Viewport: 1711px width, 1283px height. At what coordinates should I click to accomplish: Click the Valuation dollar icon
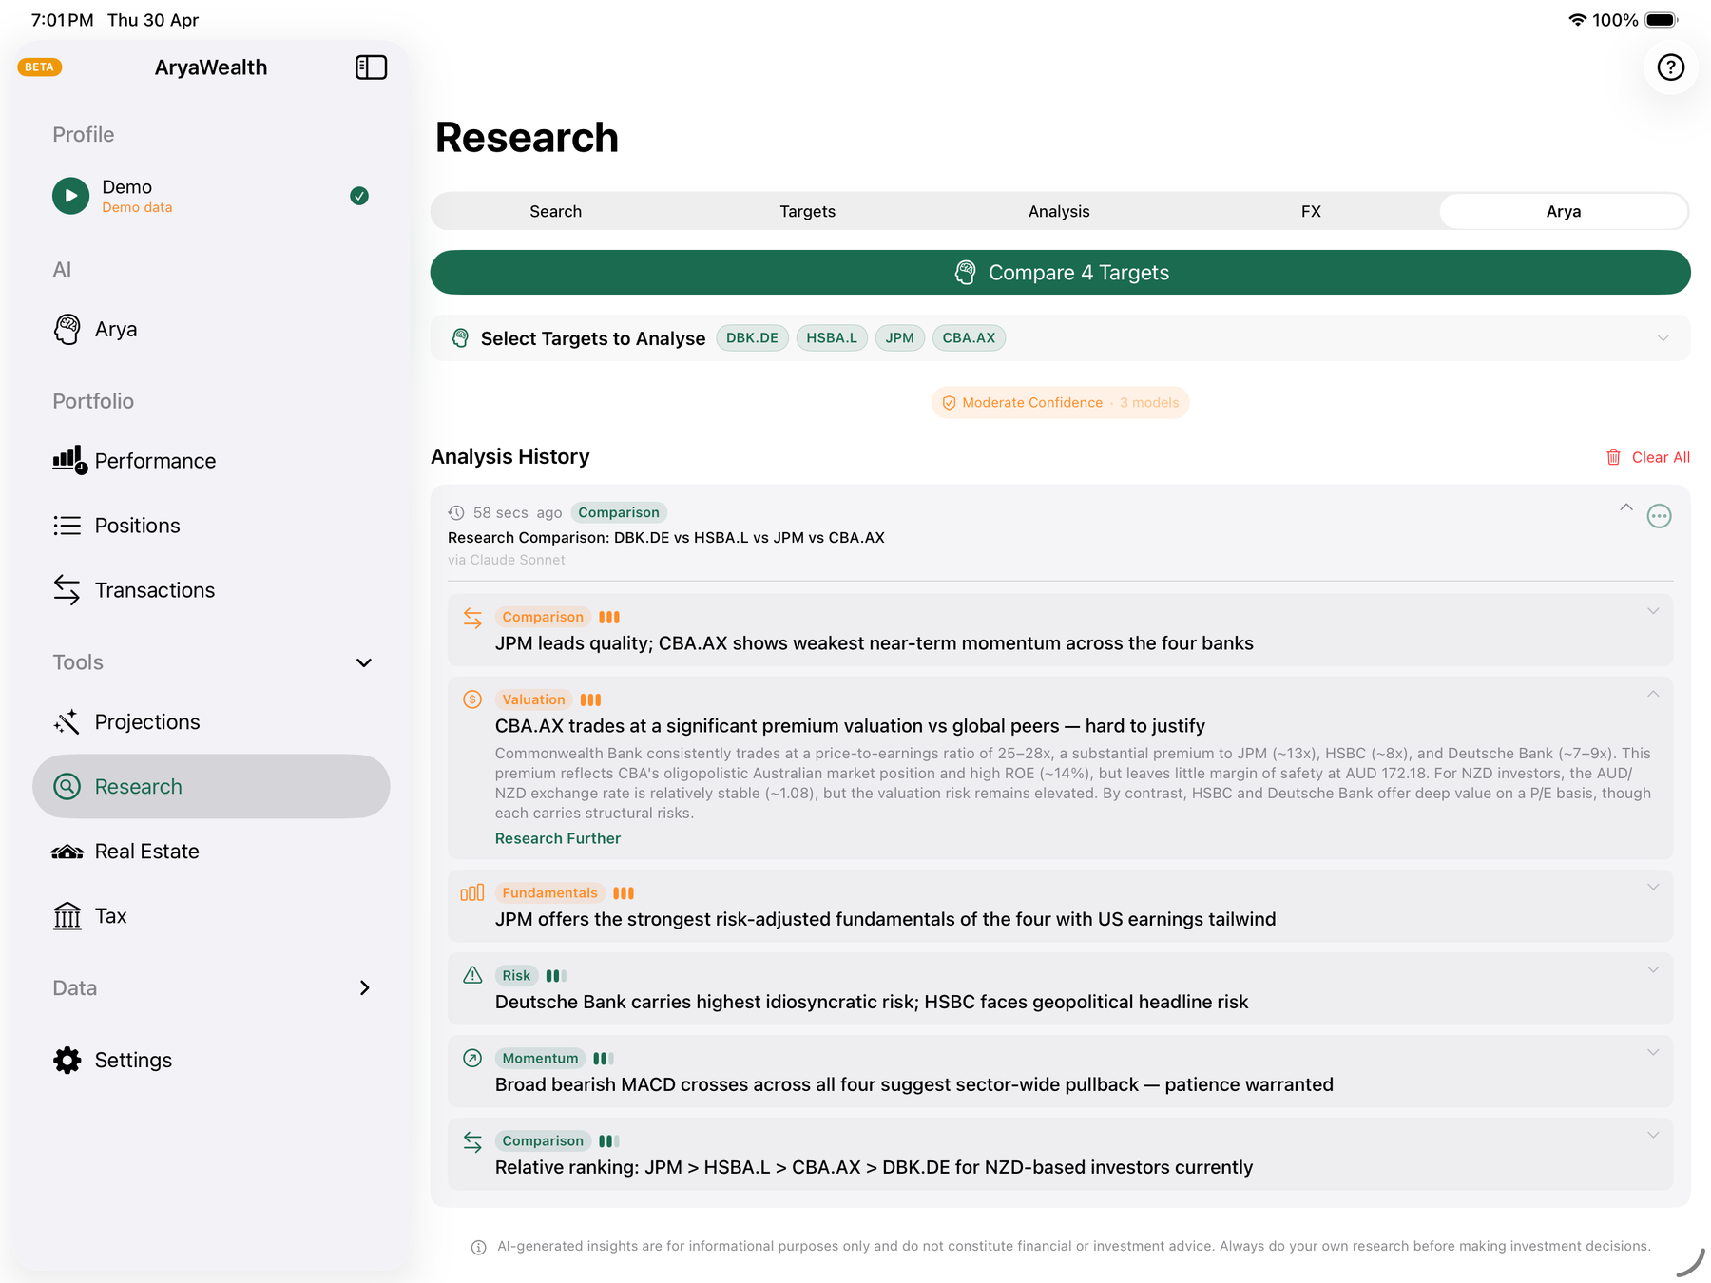pyautogui.click(x=472, y=699)
